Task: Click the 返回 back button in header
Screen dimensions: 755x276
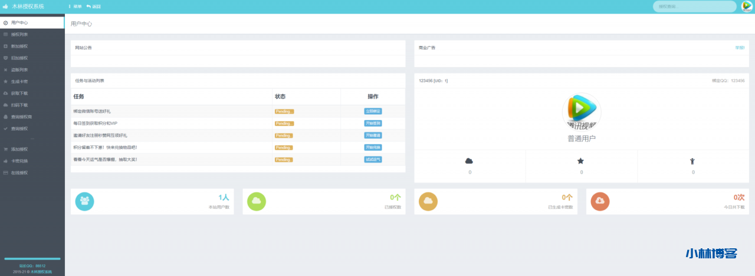Action: (x=93, y=6)
